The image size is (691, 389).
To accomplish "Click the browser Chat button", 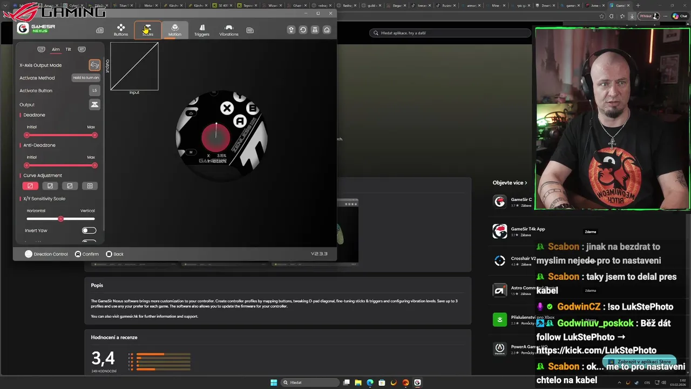I will (x=680, y=16).
